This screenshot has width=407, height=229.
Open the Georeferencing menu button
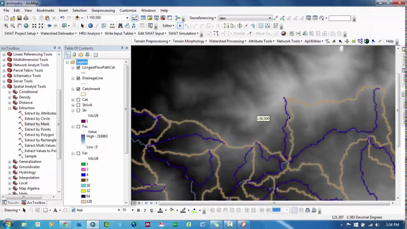click(x=203, y=18)
